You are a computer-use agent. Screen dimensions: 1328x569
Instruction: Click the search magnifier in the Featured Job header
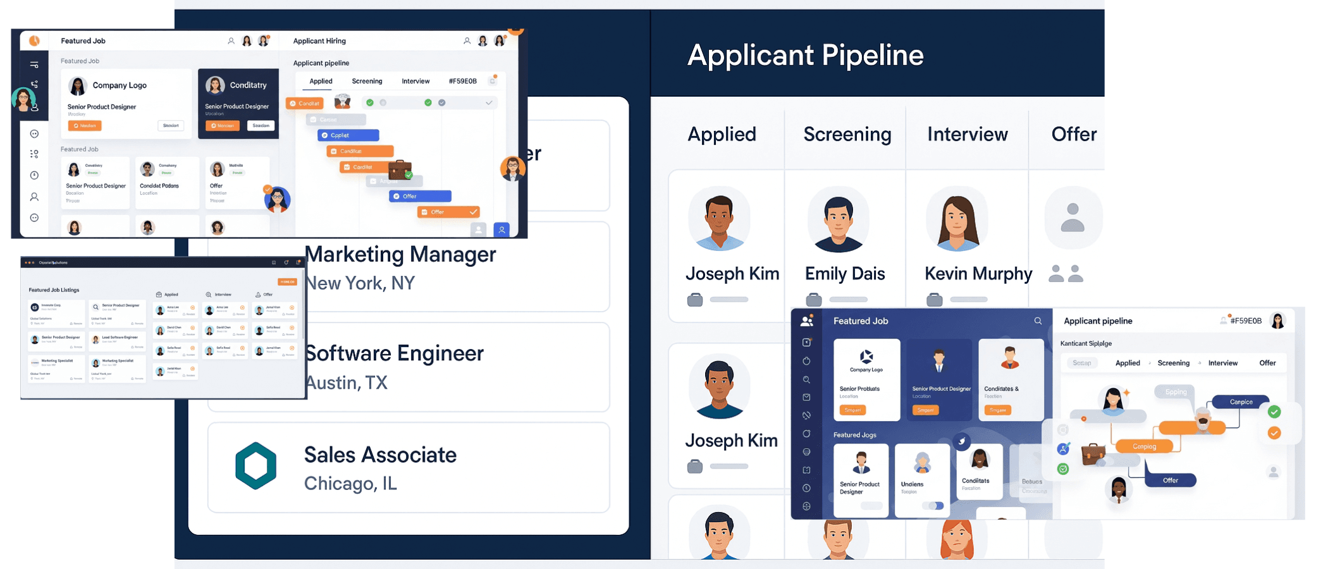coord(1038,321)
